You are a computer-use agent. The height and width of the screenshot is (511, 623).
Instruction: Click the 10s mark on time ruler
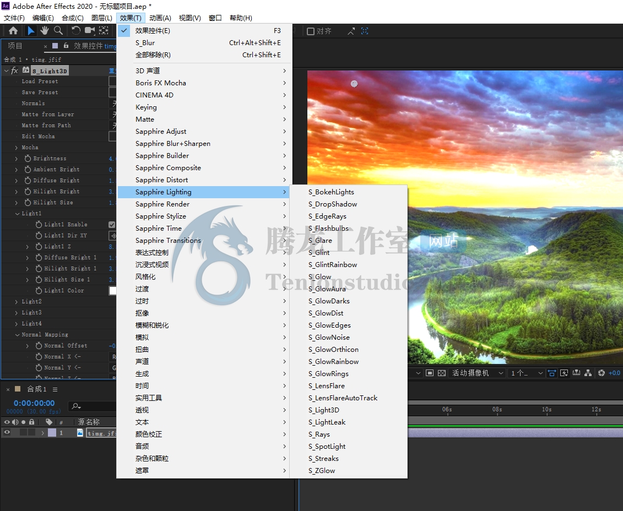coord(547,410)
